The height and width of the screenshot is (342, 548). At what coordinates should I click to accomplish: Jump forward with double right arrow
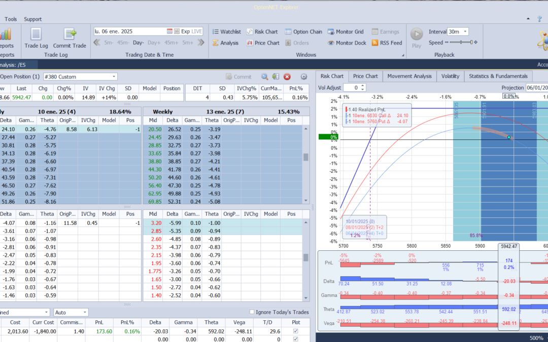[x=200, y=43]
